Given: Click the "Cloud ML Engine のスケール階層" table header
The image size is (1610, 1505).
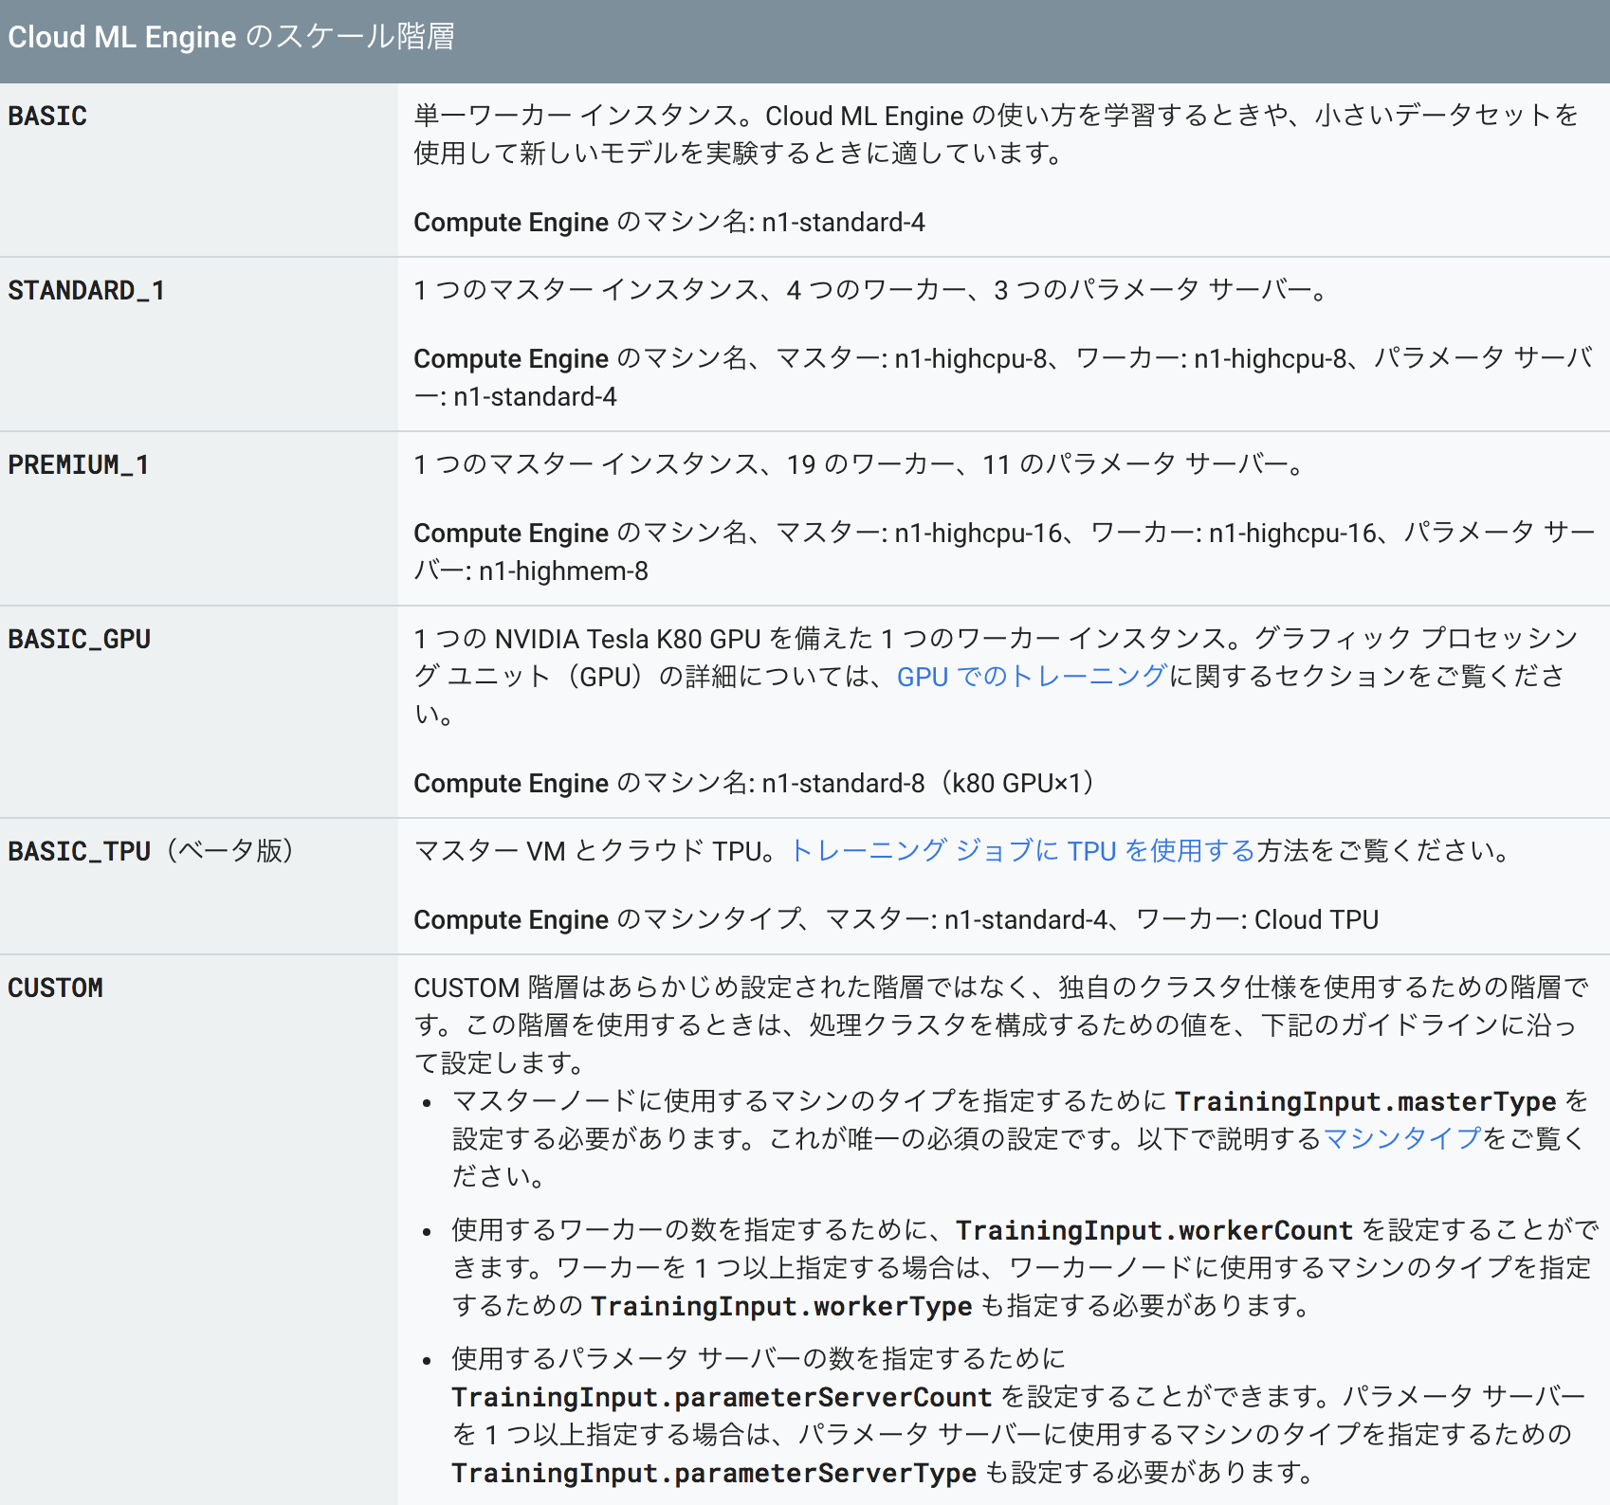Looking at the screenshot, I should pos(231,38).
